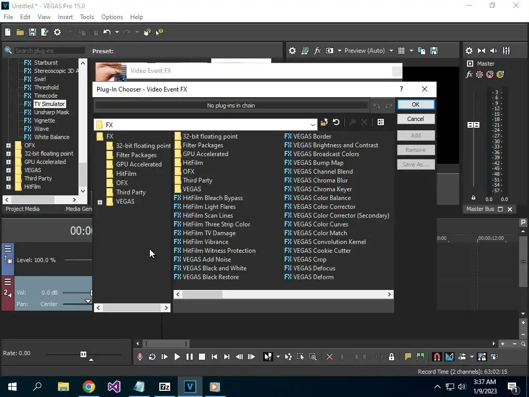Click Copy Snapshot to Clipboard icon
This screenshot has width=529, height=397.
pos(422,51)
